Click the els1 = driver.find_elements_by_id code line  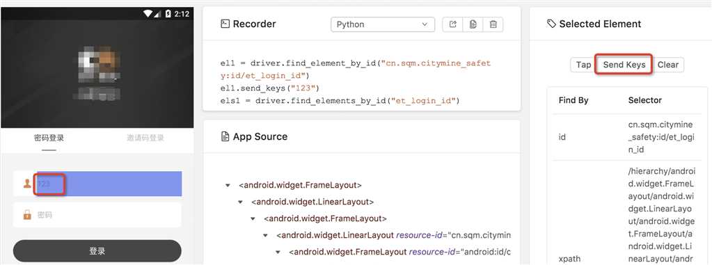tap(340, 100)
